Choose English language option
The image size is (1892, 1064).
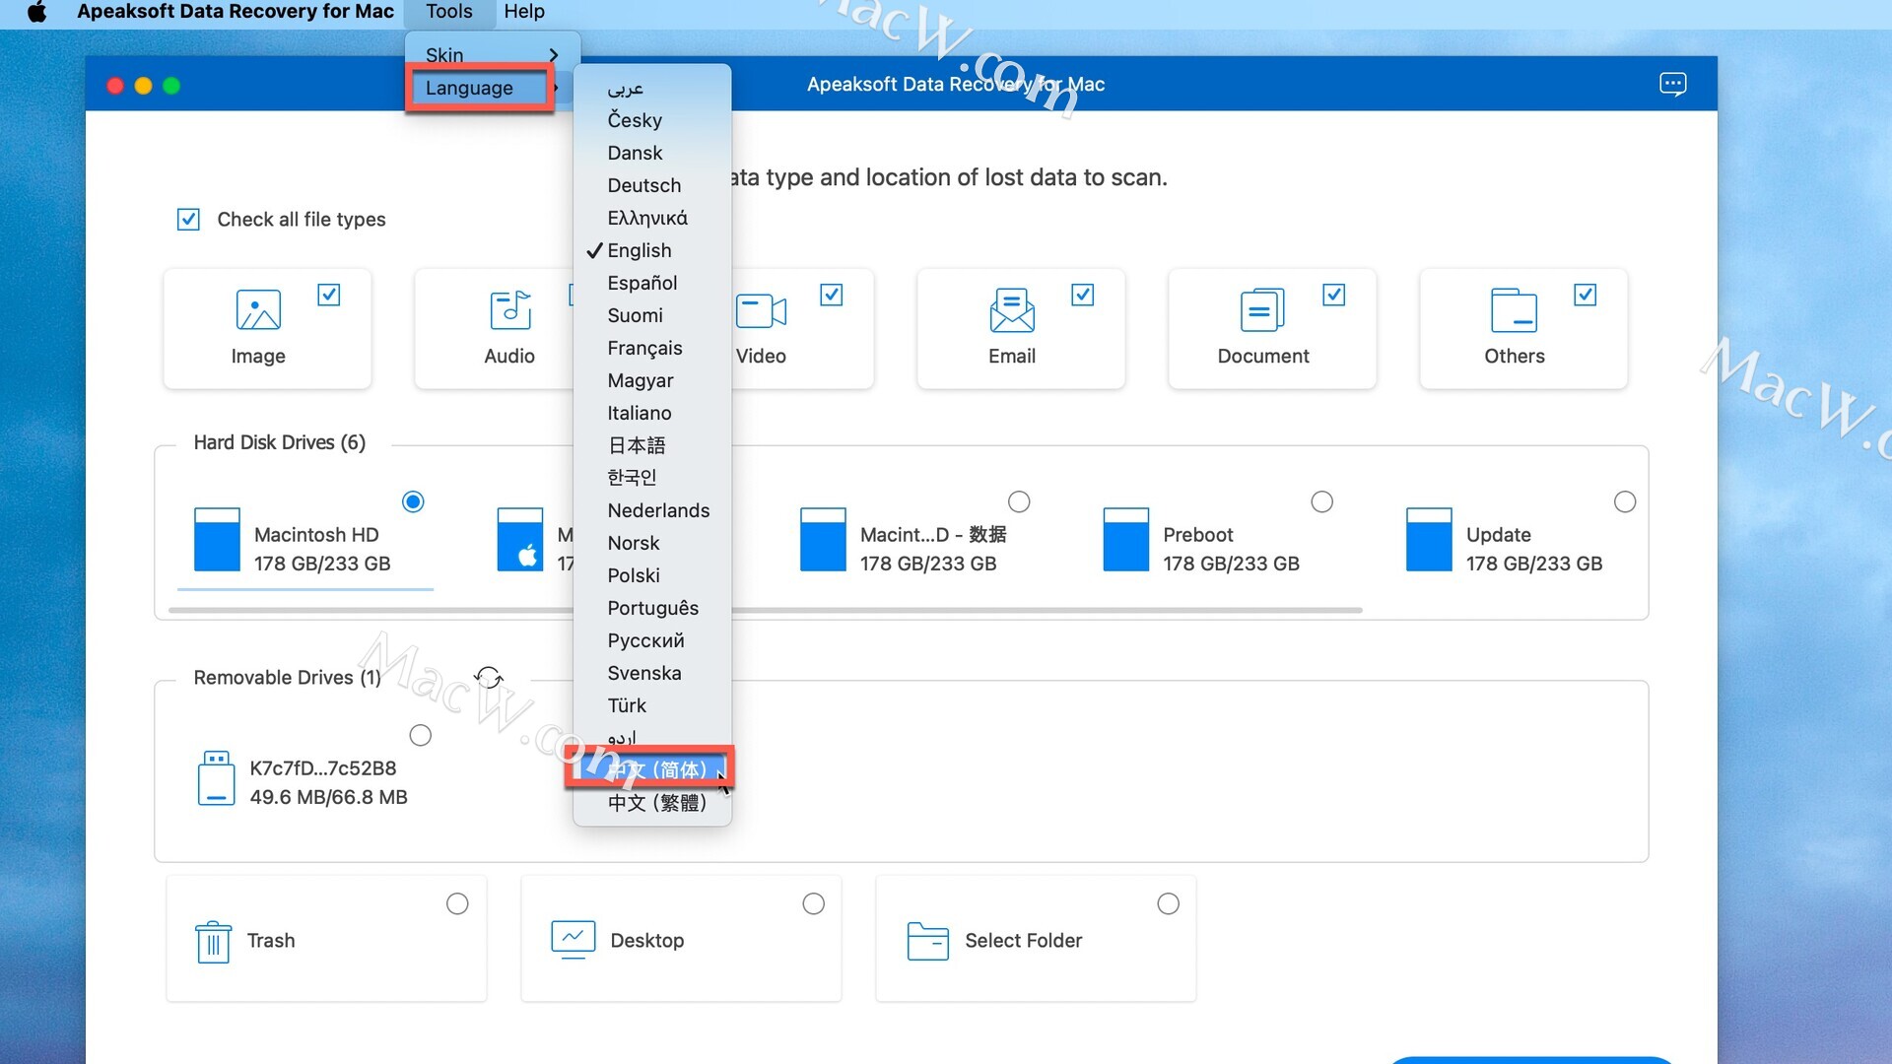point(652,250)
